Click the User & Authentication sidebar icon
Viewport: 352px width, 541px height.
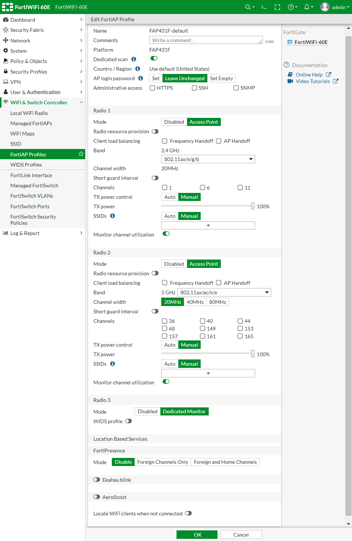tap(5, 92)
